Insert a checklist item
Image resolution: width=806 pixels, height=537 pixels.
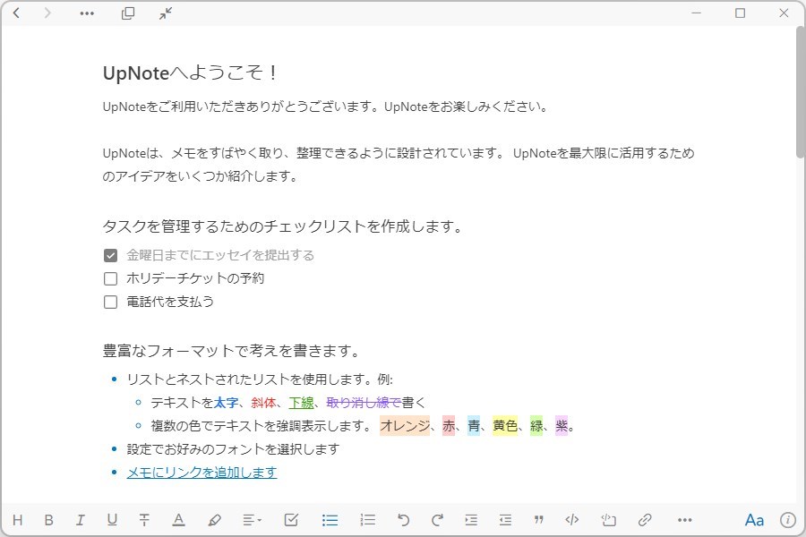coord(291,520)
